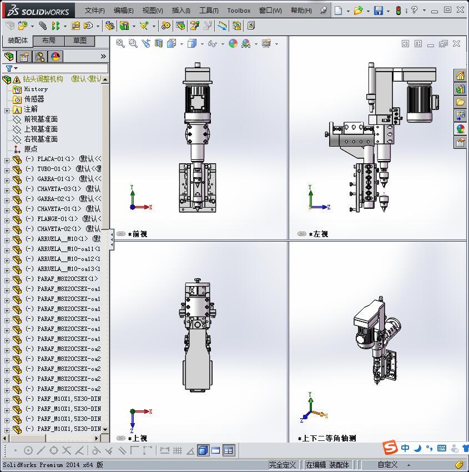
Task: Open the New document dropdown arrow
Action: pos(348,11)
